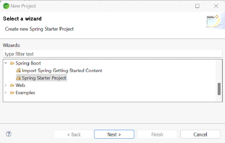Click the Examples folder icon
Image resolution: width=225 pixels, height=143 pixels.
coord(12,93)
